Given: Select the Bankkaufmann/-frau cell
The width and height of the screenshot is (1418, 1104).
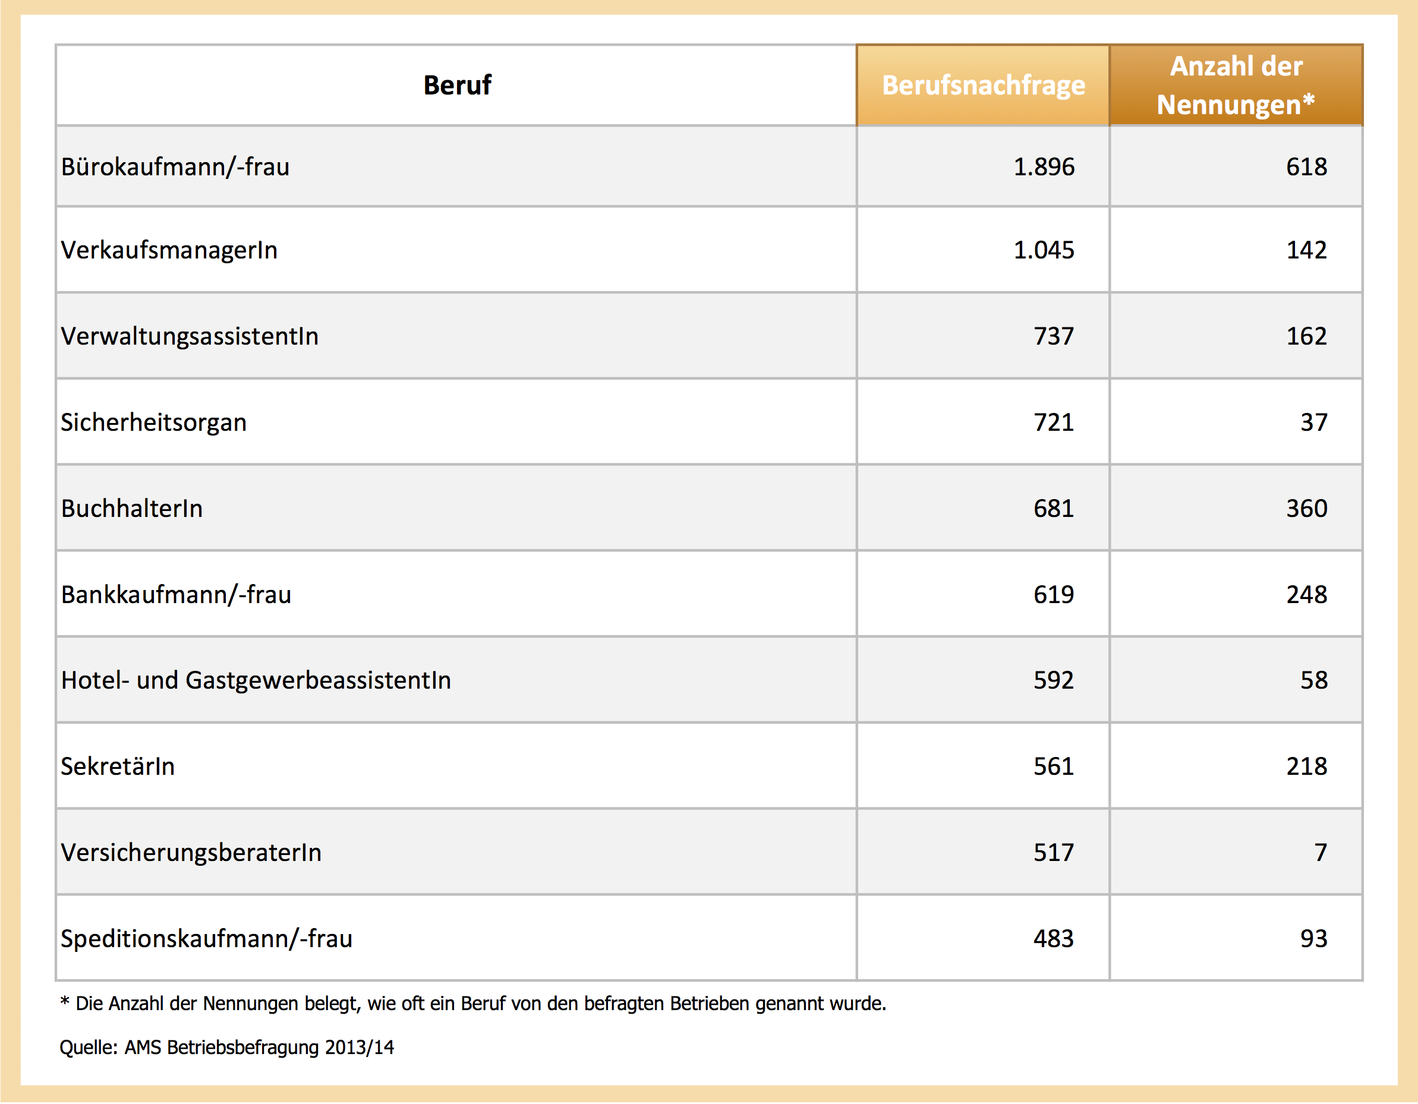Looking at the screenshot, I should coord(176,595).
